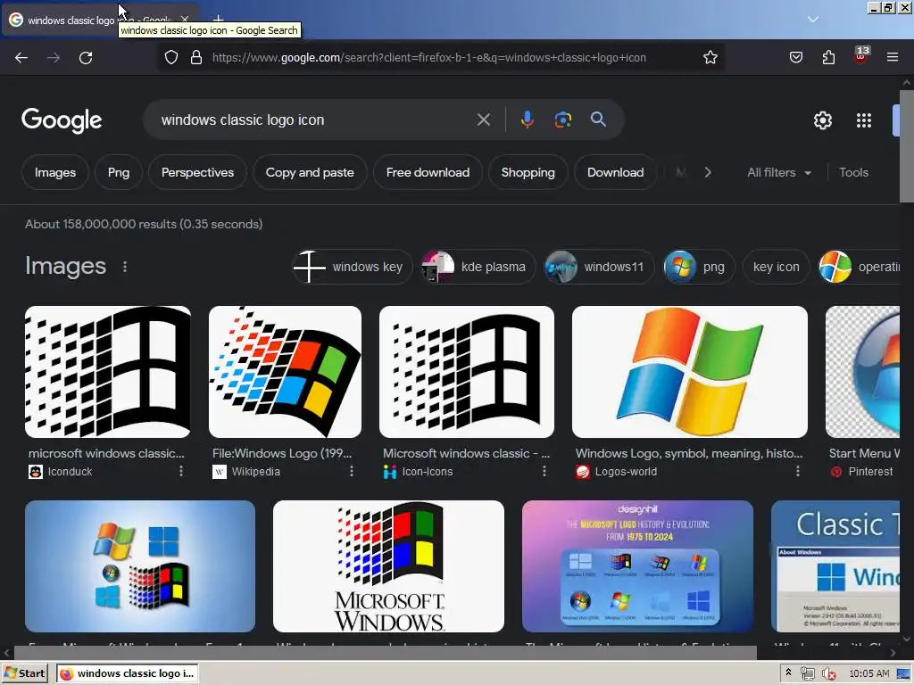
Task: Submit search with the magnifier icon
Action: [x=598, y=120]
